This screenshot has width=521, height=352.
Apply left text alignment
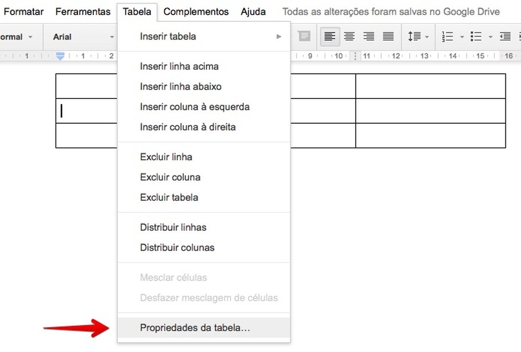[x=329, y=36]
